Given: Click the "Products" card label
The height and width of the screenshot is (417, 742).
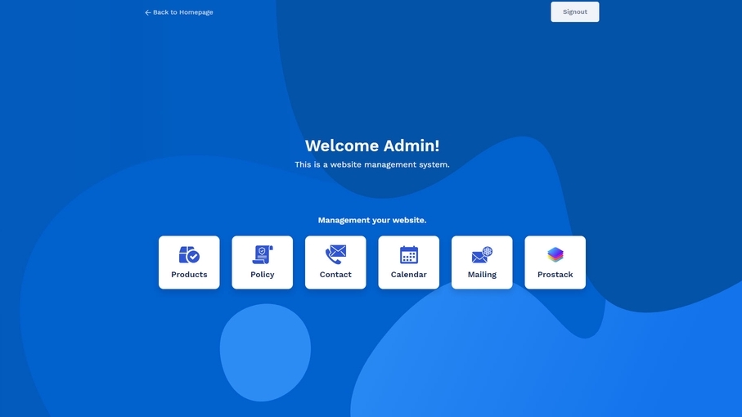Looking at the screenshot, I should tap(189, 275).
